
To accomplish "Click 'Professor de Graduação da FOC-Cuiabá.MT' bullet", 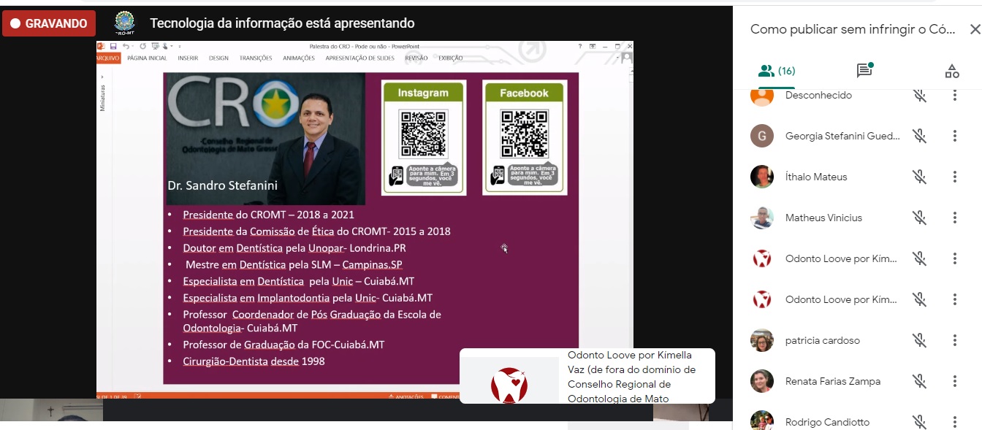I will coord(283,345).
